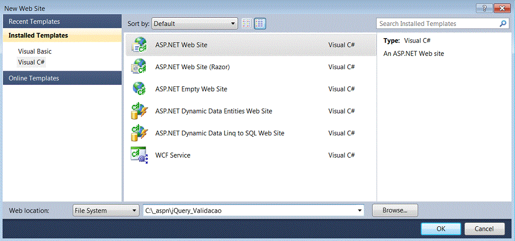
Task: Open the help question mark button
Action: click(x=485, y=8)
